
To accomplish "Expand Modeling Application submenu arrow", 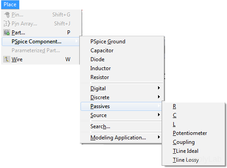I will click(159, 137).
